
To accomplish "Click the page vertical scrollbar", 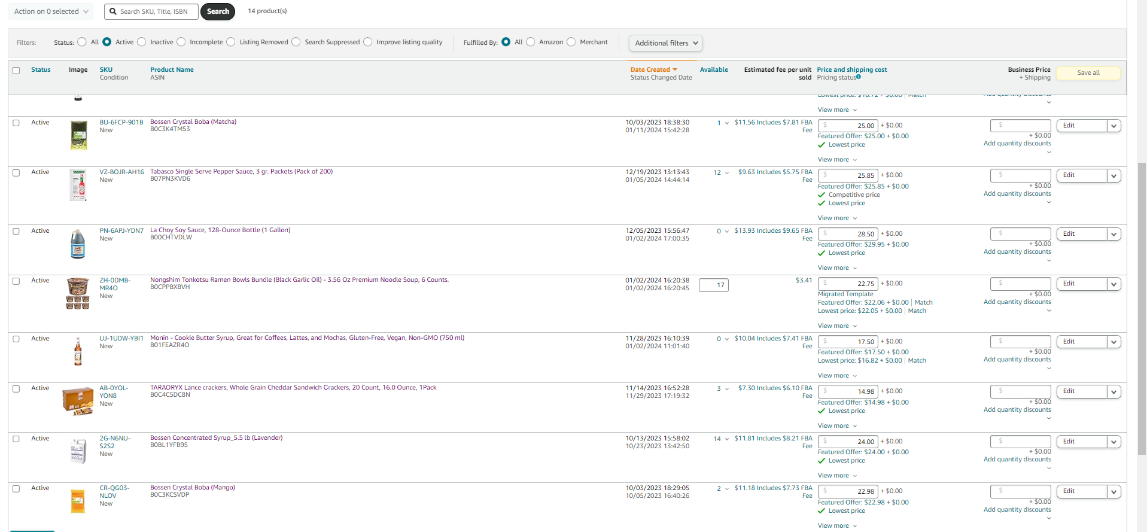I will [1142, 308].
